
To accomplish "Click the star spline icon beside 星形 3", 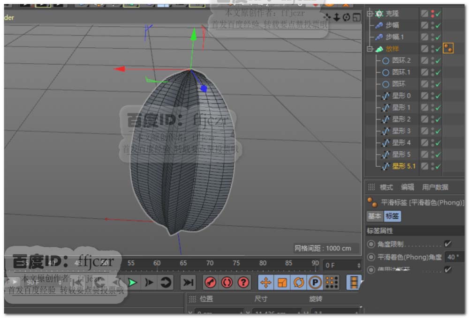I will pyautogui.click(x=386, y=131).
